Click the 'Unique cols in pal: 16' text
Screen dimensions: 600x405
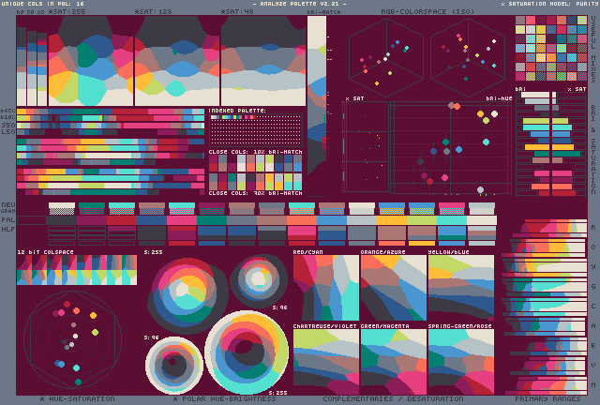(x=43, y=4)
